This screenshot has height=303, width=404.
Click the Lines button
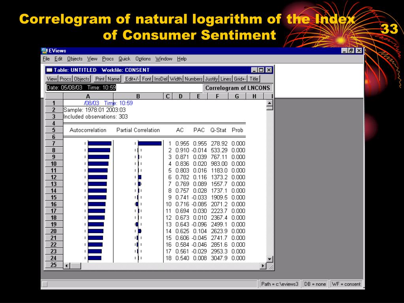click(226, 79)
